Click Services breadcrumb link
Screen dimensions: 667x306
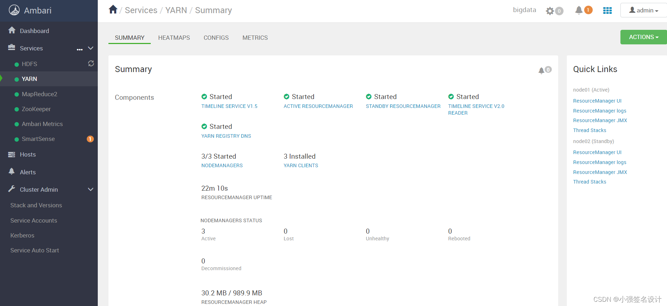pos(141,10)
